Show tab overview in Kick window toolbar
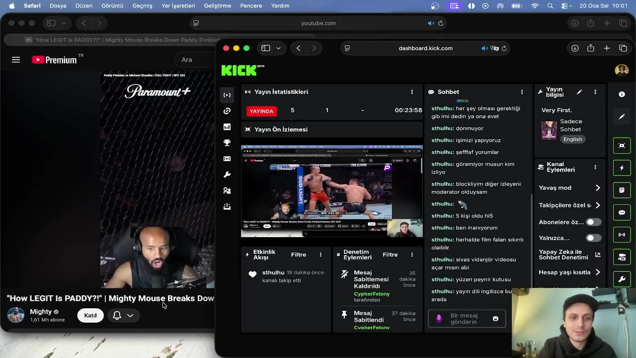 coord(623,48)
